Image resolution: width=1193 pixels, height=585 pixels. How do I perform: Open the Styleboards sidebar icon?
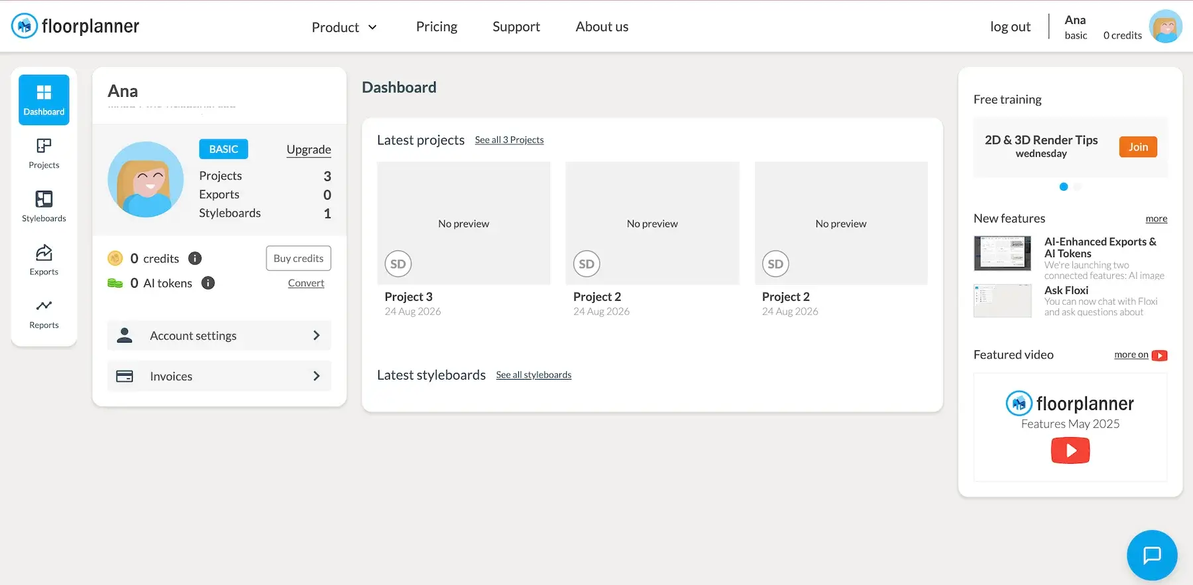(x=44, y=207)
